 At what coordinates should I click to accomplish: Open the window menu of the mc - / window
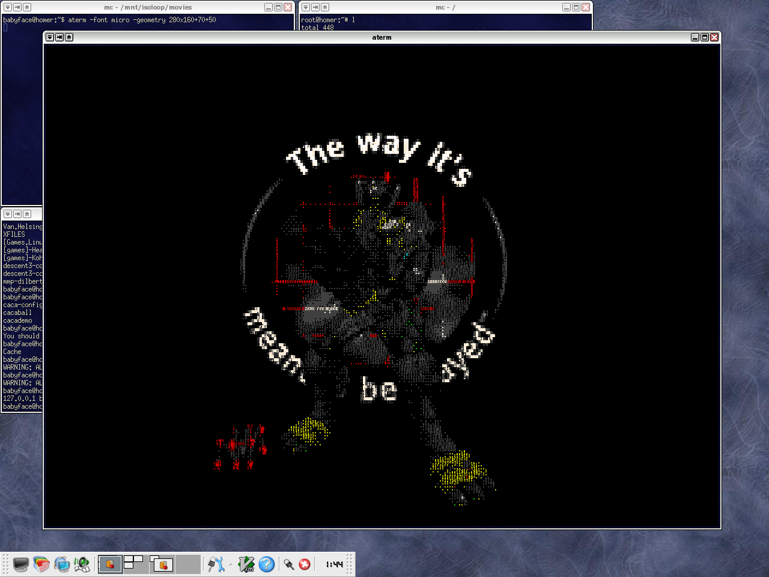[x=306, y=7]
